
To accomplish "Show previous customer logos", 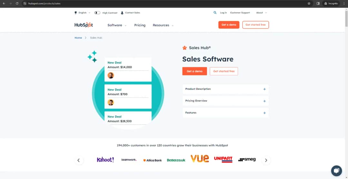I will [x=79, y=160].
